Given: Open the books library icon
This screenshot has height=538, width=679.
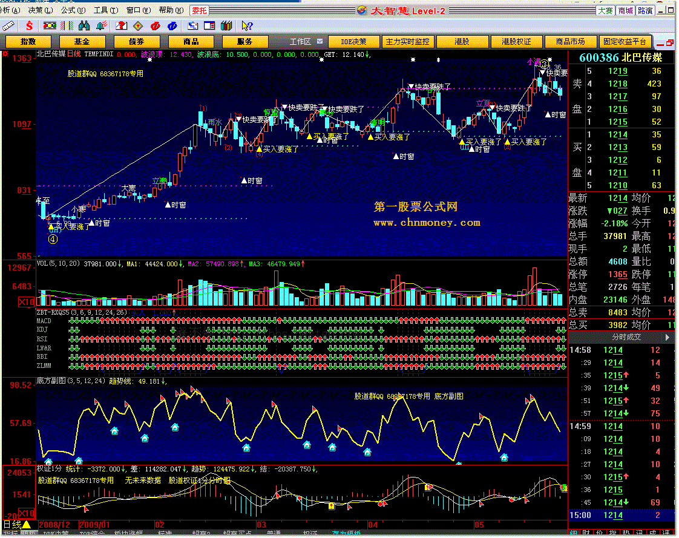Looking at the screenshot, I should (x=226, y=26).
